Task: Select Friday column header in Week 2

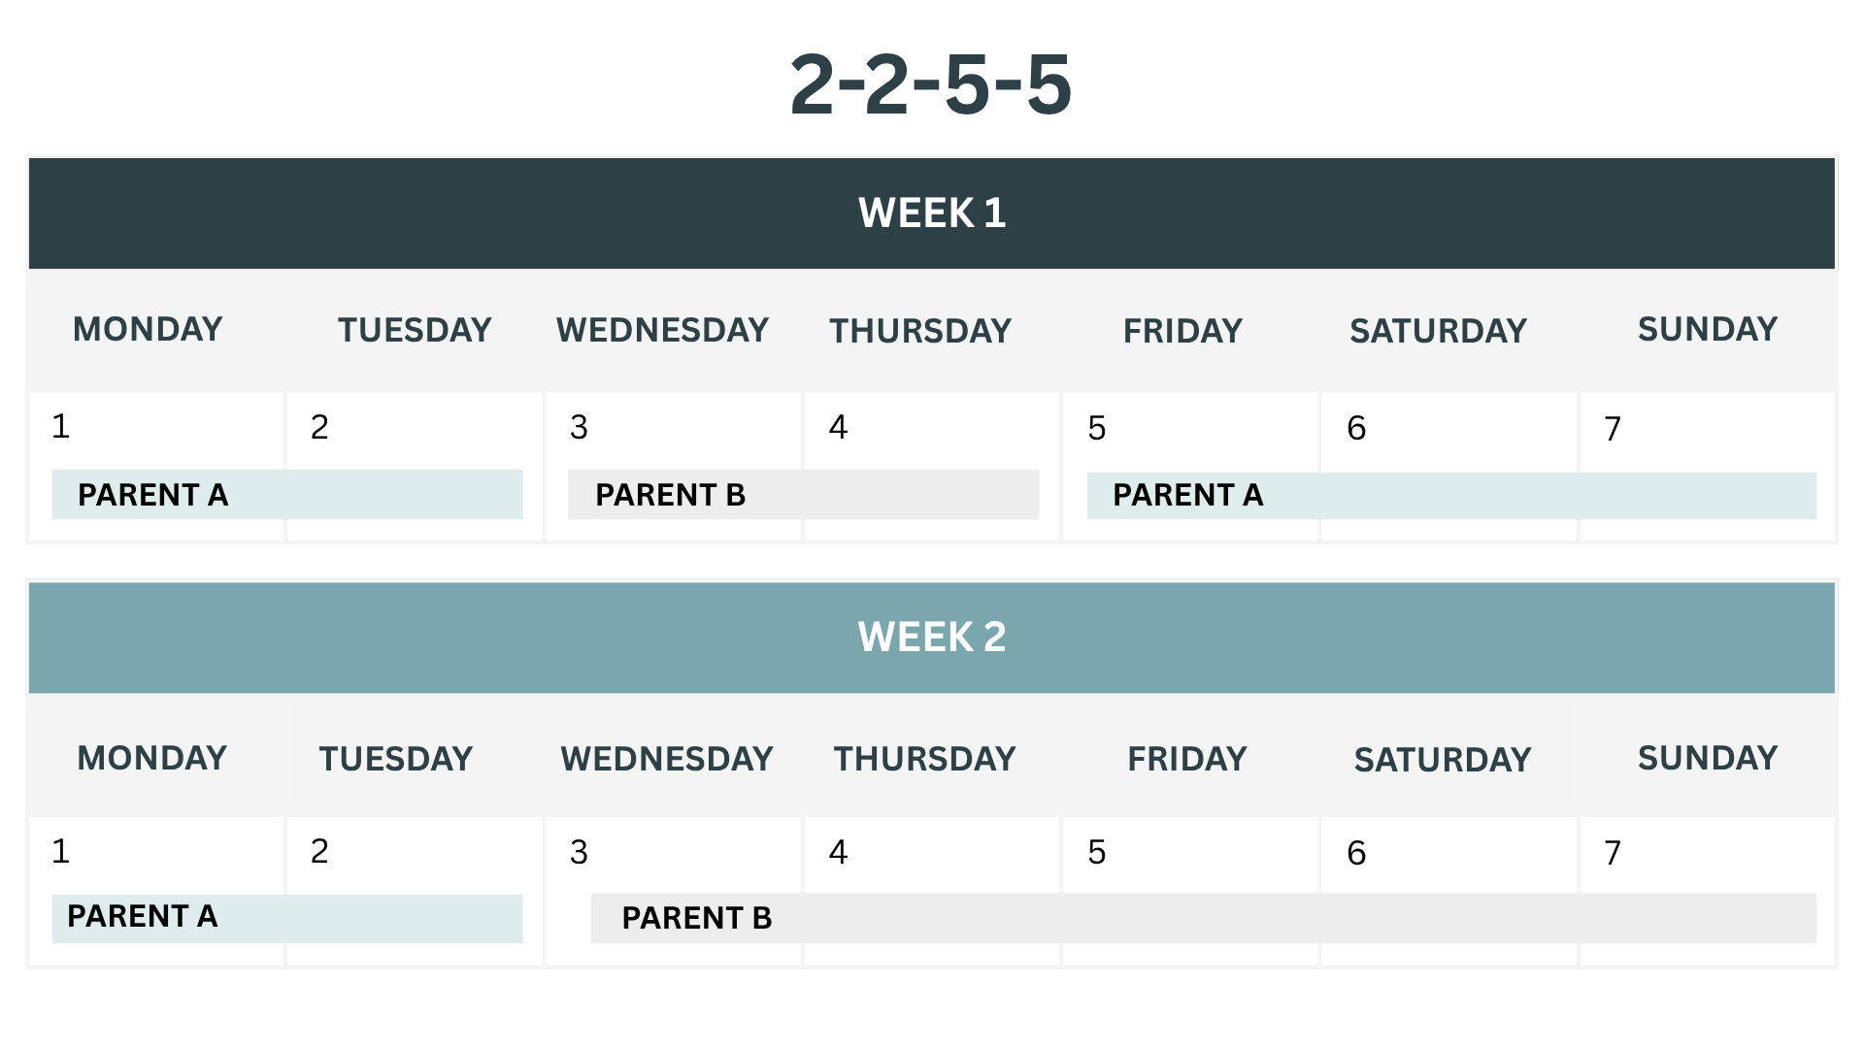Action: (1186, 759)
